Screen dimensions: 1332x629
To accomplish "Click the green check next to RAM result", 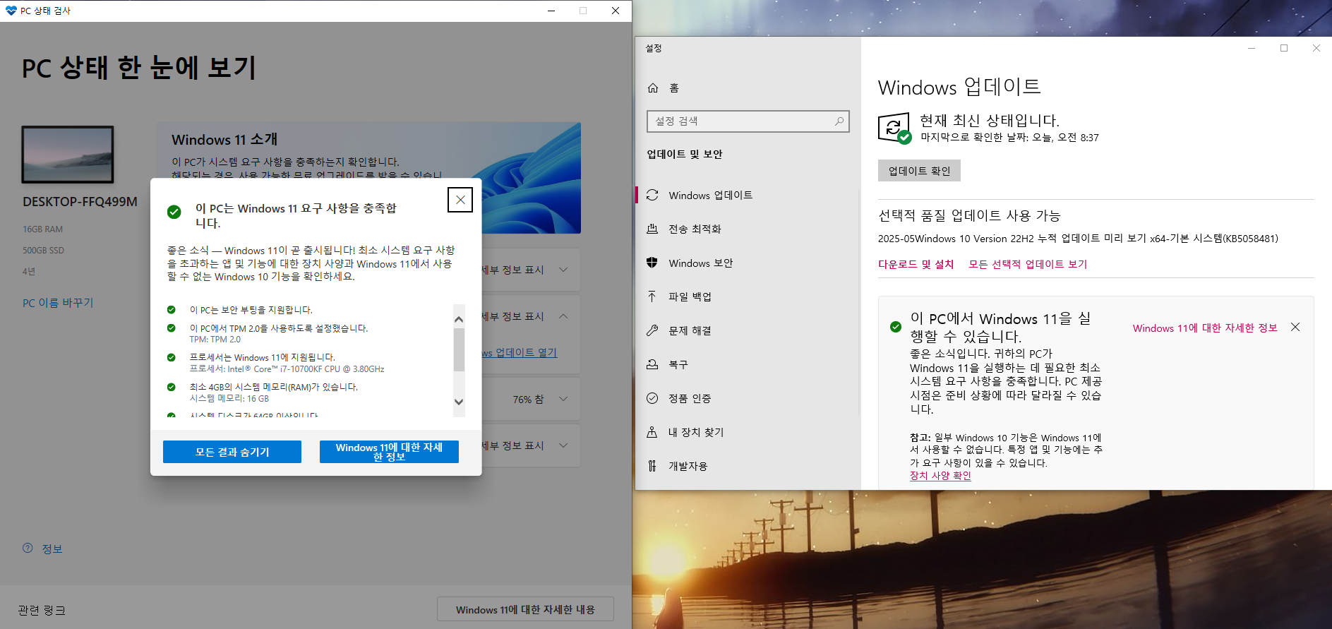I will coord(171,387).
